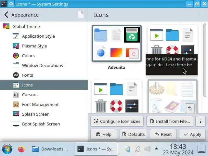This screenshot has height=156, width=208.
Task: Restore the faded icon theme via undo icon
Action: (x=190, y=108)
